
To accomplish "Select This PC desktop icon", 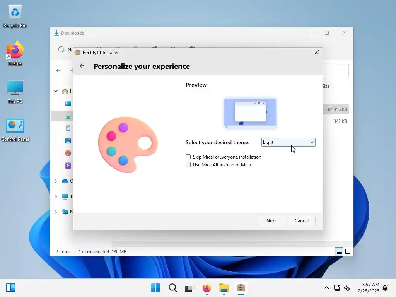I will 15,92.
